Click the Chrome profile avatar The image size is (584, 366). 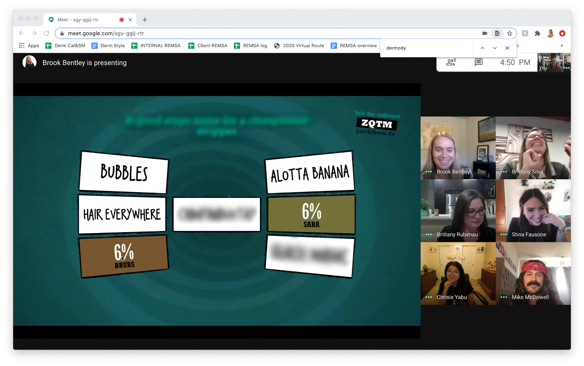[550, 33]
